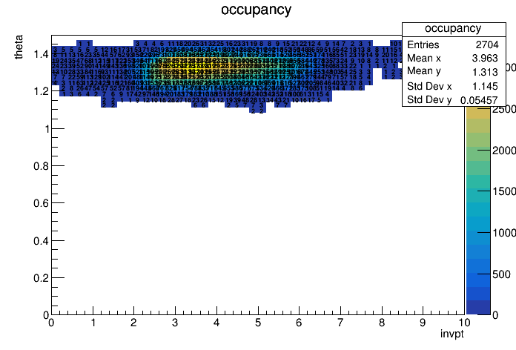Select the "1000" label on color scale
The width and height of the screenshot is (516, 350).
click(504, 232)
